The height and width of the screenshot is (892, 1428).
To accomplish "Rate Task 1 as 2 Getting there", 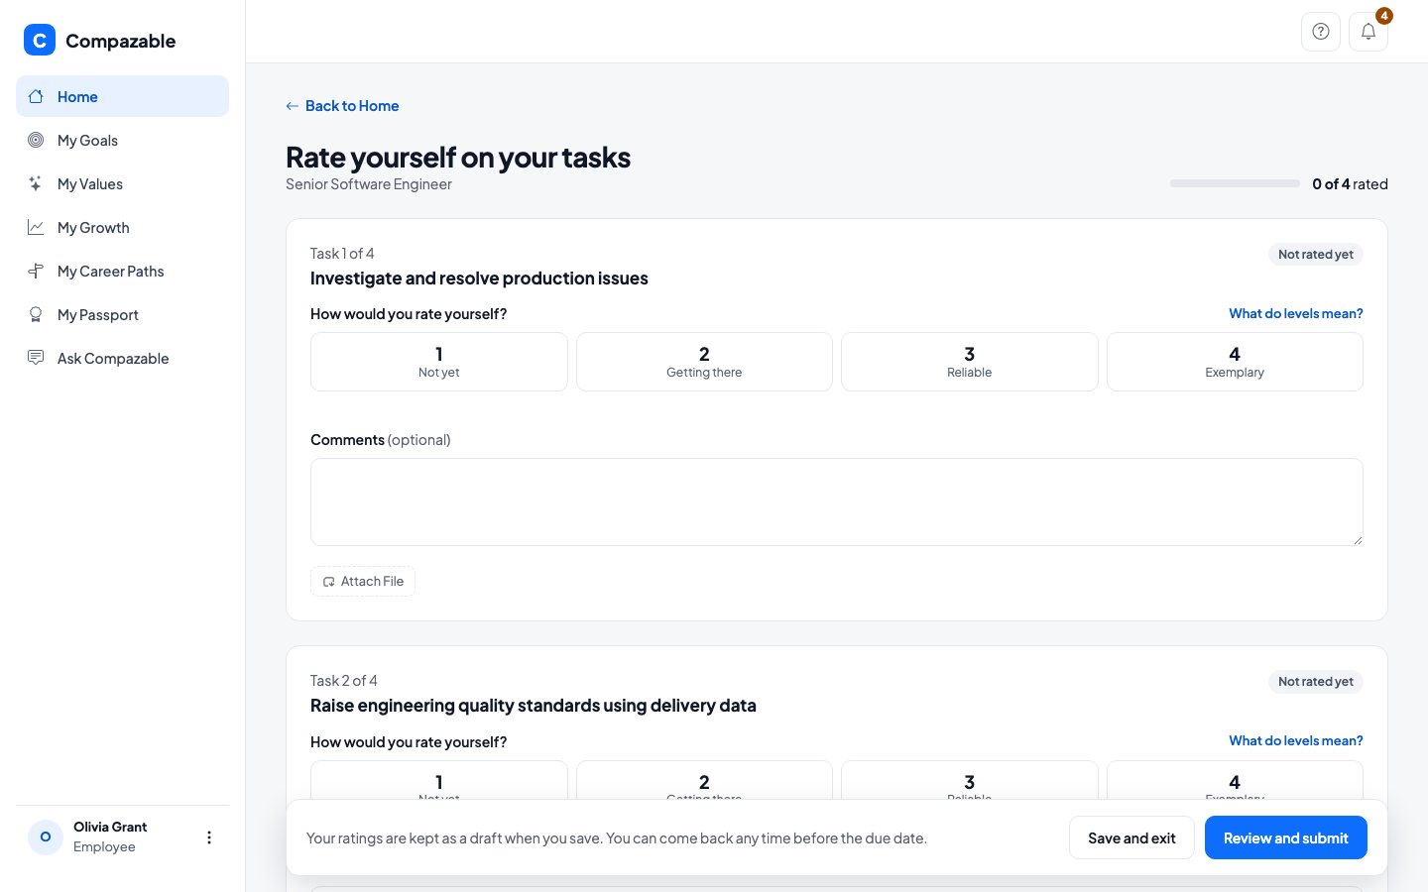I will coord(704,362).
